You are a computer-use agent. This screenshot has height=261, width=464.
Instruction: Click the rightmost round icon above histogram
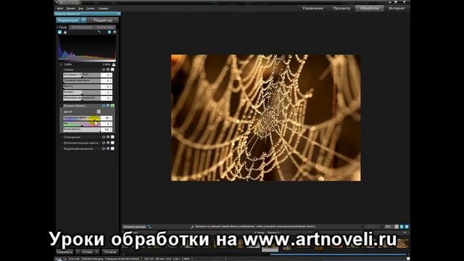click(x=115, y=32)
